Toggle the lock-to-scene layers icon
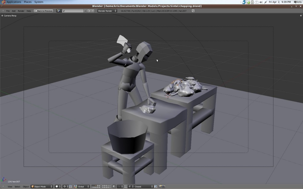 coord(115,186)
